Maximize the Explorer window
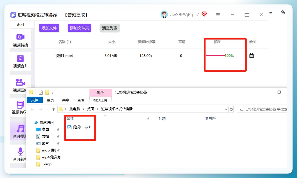The image size is (297, 178). tap(279, 92)
